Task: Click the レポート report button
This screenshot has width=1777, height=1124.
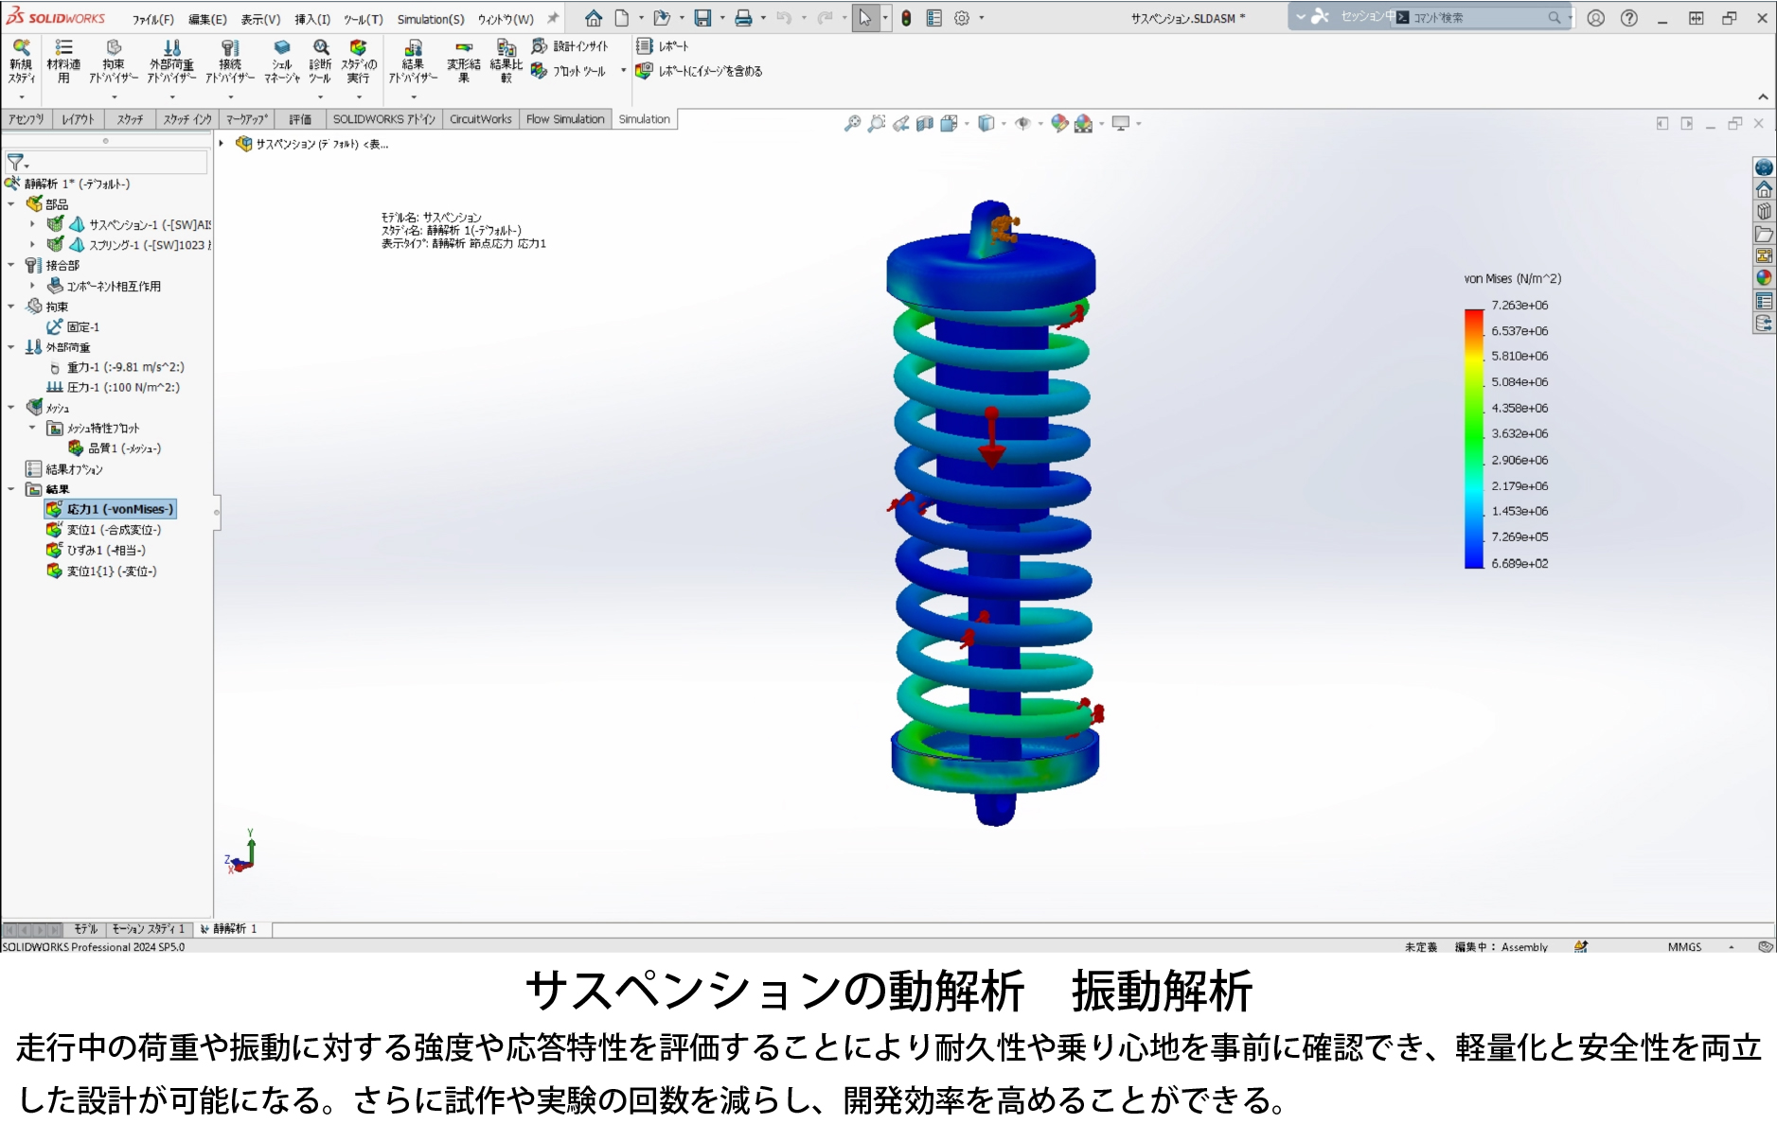Action: coord(663,46)
